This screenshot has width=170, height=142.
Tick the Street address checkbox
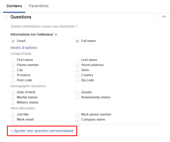[77, 65]
